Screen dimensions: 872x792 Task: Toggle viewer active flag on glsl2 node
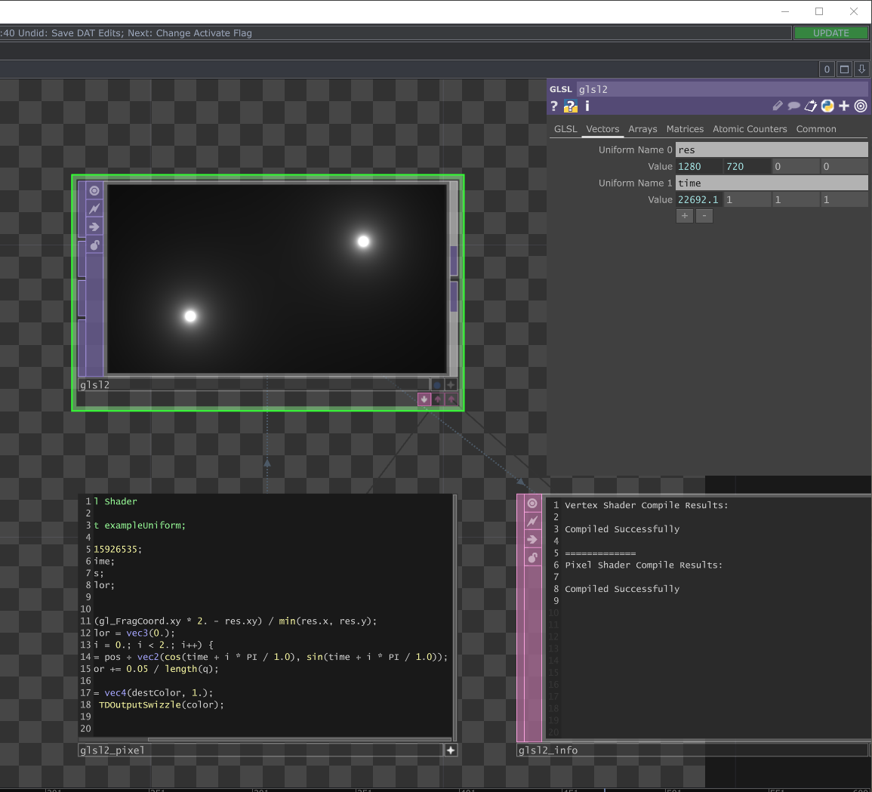click(94, 191)
